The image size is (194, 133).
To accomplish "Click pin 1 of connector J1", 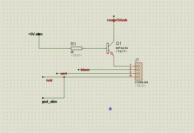I will 138,66.
